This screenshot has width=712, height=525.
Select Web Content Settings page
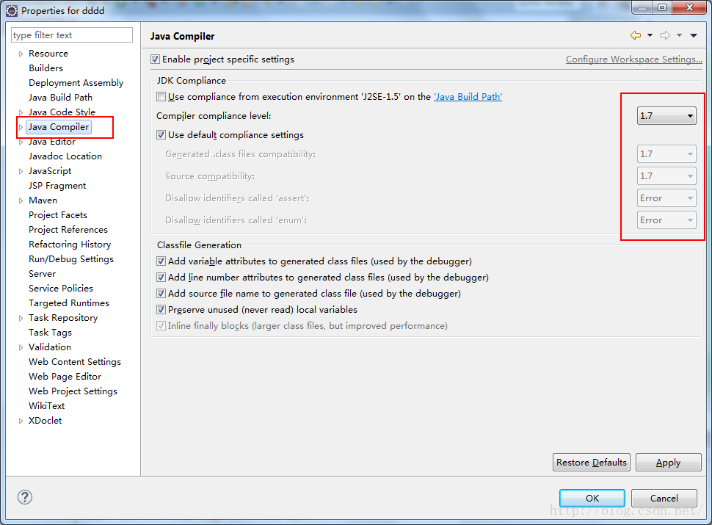click(75, 362)
